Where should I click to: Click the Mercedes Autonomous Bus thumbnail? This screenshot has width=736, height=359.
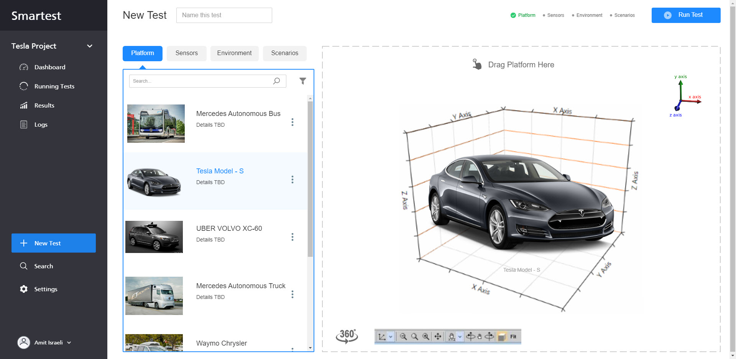[156, 124]
